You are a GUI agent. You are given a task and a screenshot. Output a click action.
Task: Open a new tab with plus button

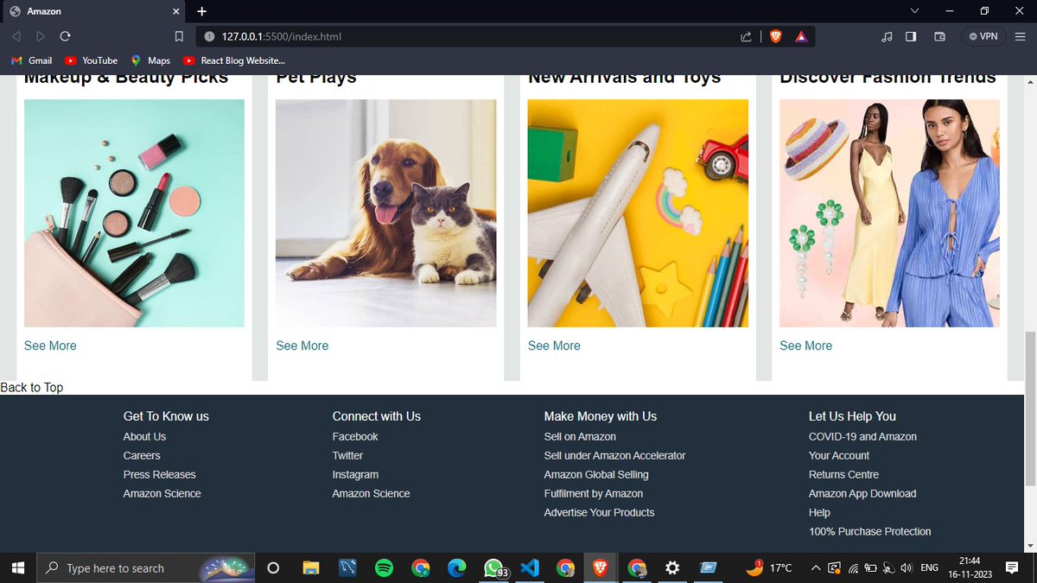tap(202, 11)
